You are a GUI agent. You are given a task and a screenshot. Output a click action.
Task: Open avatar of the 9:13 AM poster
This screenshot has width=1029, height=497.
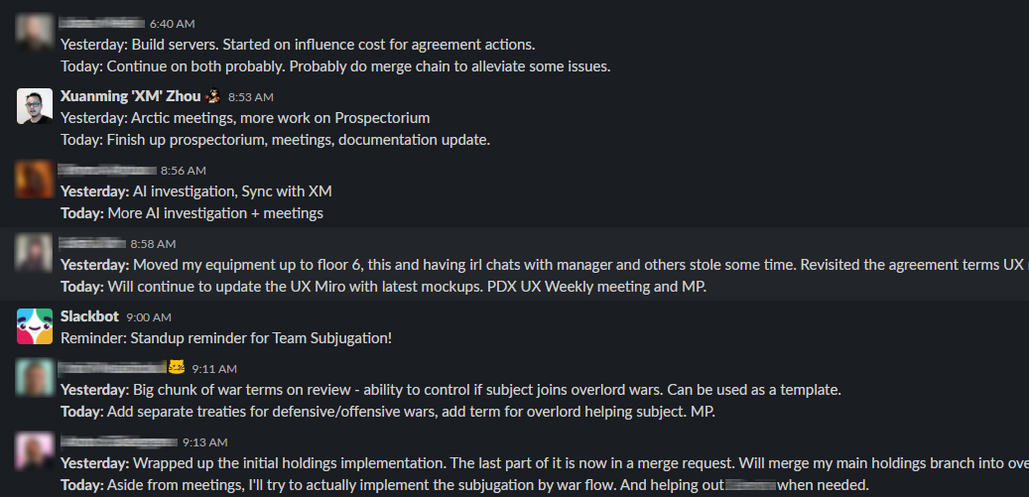click(34, 451)
